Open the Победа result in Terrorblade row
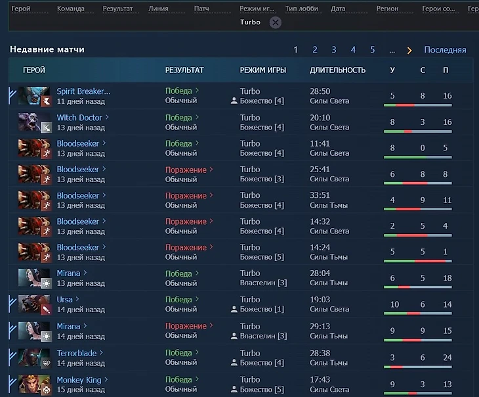This screenshot has width=479, height=397. pos(178,353)
